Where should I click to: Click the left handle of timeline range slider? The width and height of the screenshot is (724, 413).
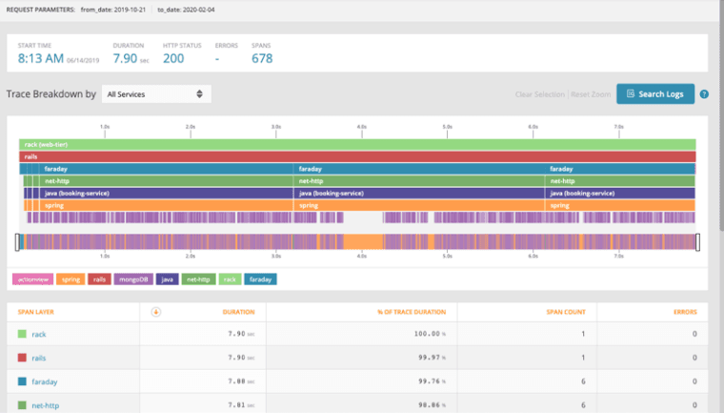tap(17, 242)
